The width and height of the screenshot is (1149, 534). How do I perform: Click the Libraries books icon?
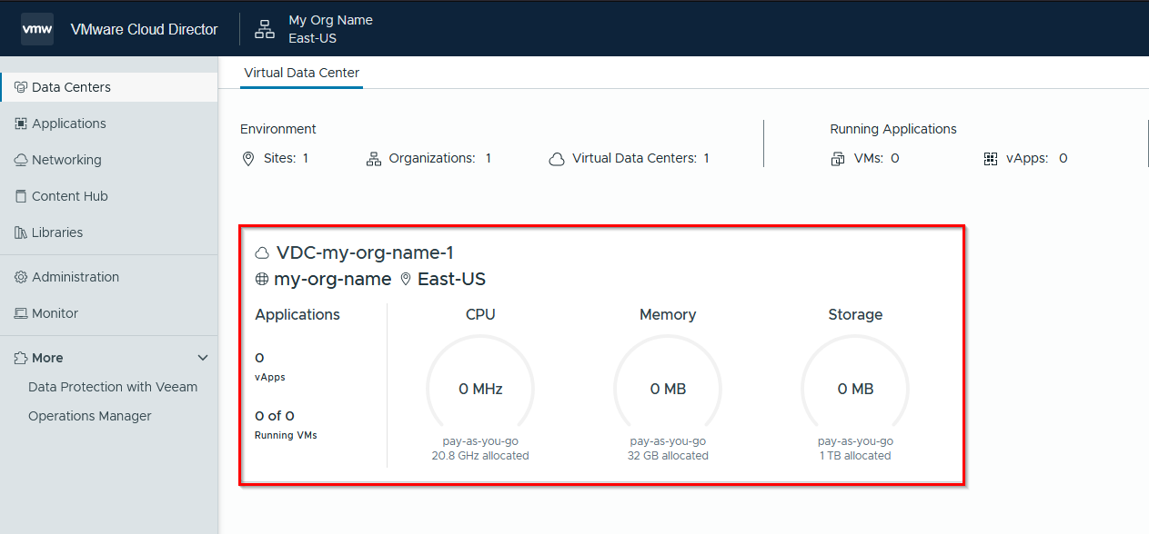(21, 232)
